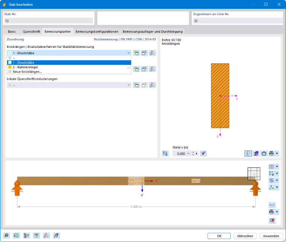Image resolution: width=286 pixels, height=242 pixels.
Task: Open the coordinate axes dropdown arrow
Action: 277,187
